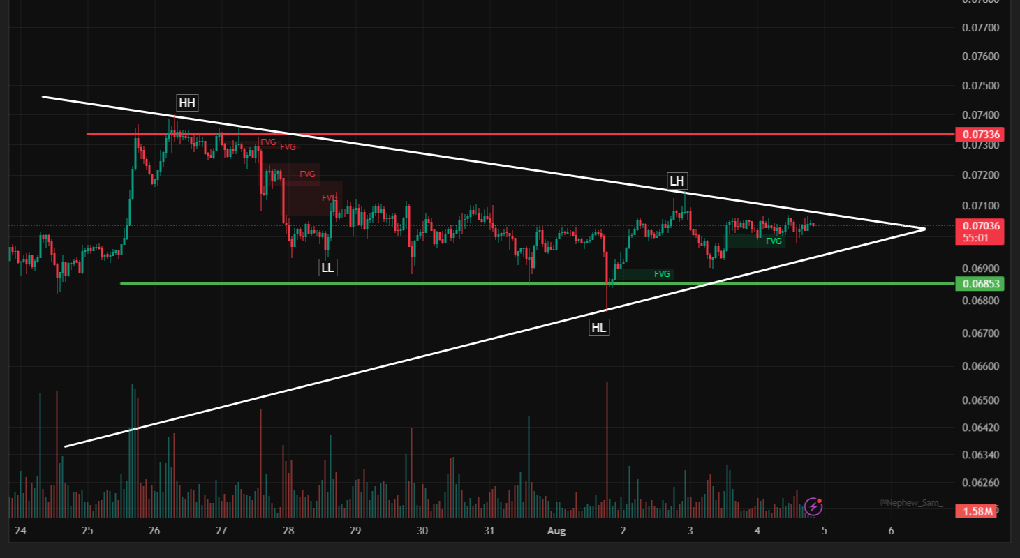Click date 31 on the time axis
This screenshot has height=558, width=1020.
click(x=489, y=531)
